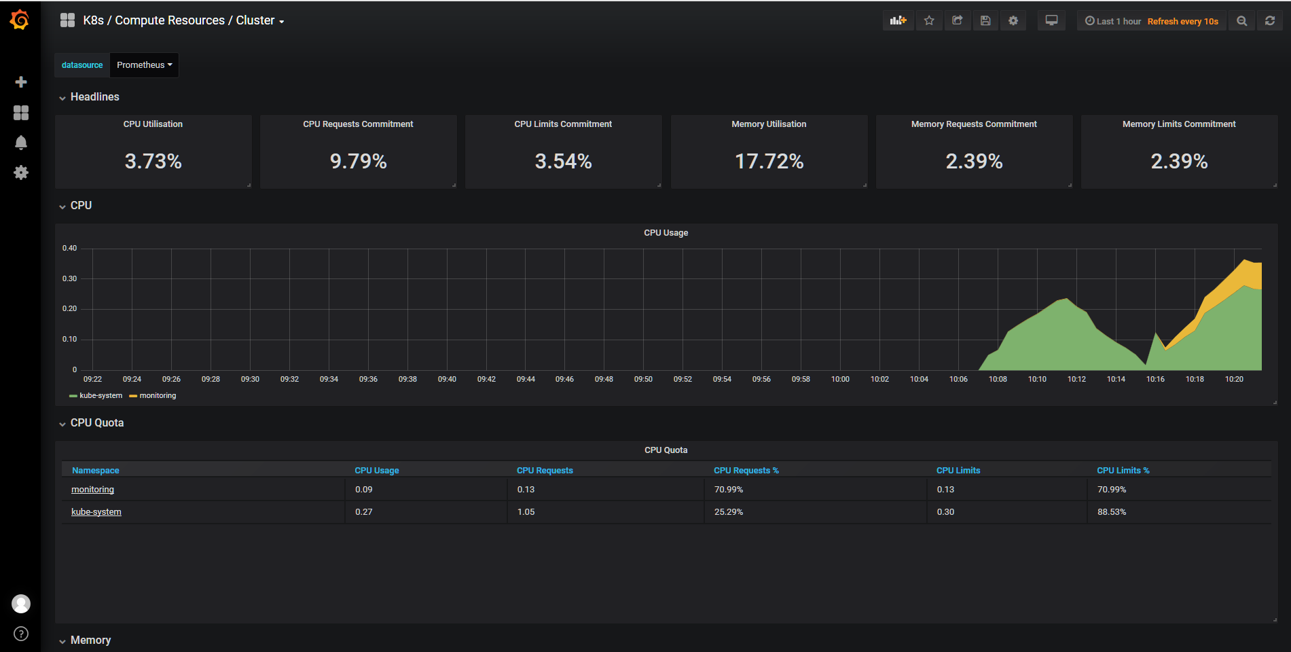The width and height of the screenshot is (1291, 652).
Task: Refresh the dashboard manually
Action: pos(1269,20)
